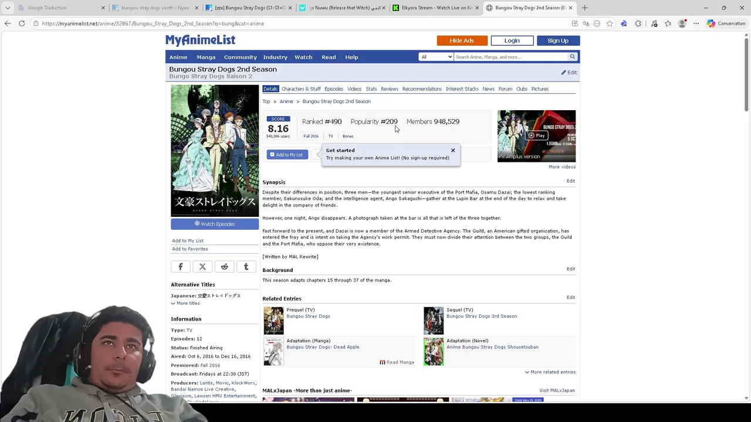The width and height of the screenshot is (751, 422).
Task: Open the browser extensions puzzle icon
Action: click(638, 23)
